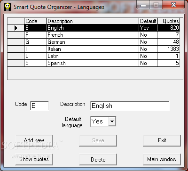Click the No default cell for French

tap(148, 35)
